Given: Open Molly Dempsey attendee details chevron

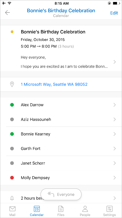Looking at the screenshot, I should tap(115, 178).
